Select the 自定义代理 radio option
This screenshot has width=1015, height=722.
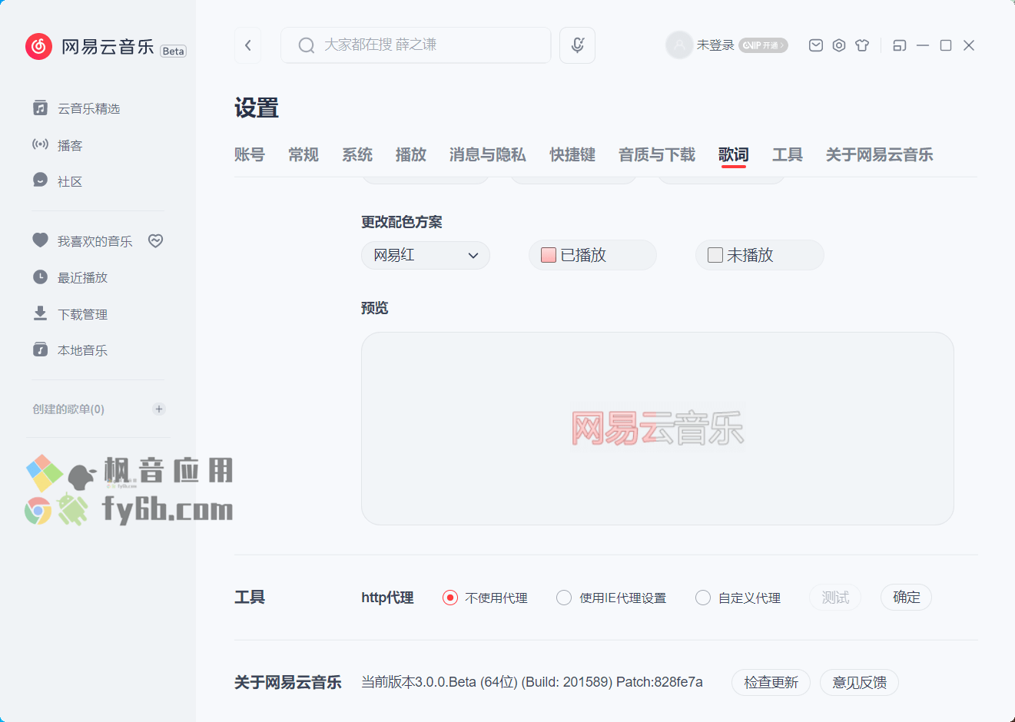[703, 598]
